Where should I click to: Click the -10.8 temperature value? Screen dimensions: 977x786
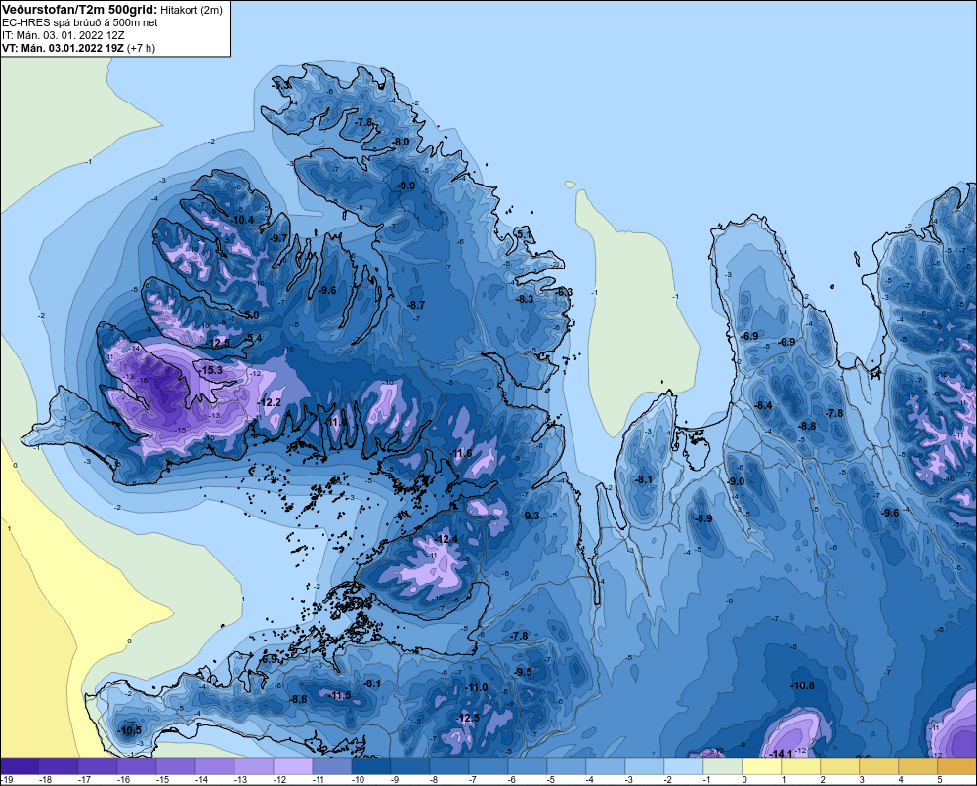(x=802, y=685)
